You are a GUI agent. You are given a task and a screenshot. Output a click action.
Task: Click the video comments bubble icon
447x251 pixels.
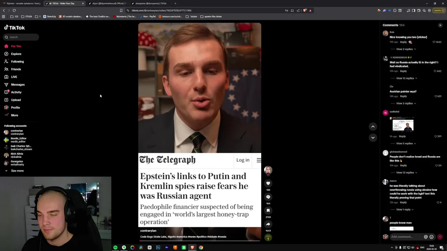268,197
